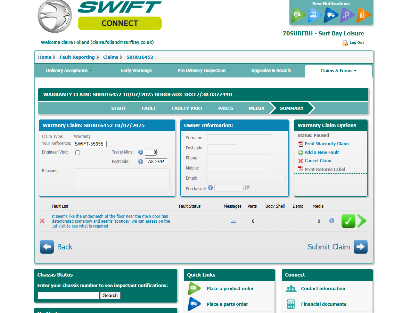Image resolution: width=394 pixels, height=313 pixels.
Task: Open light blue laptop notification icon
Action: pos(314,15)
